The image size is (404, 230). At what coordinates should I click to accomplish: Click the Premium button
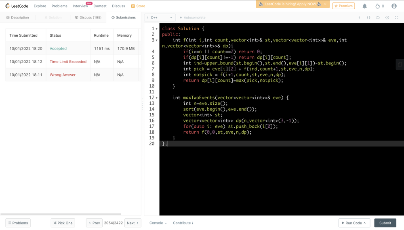[343, 6]
